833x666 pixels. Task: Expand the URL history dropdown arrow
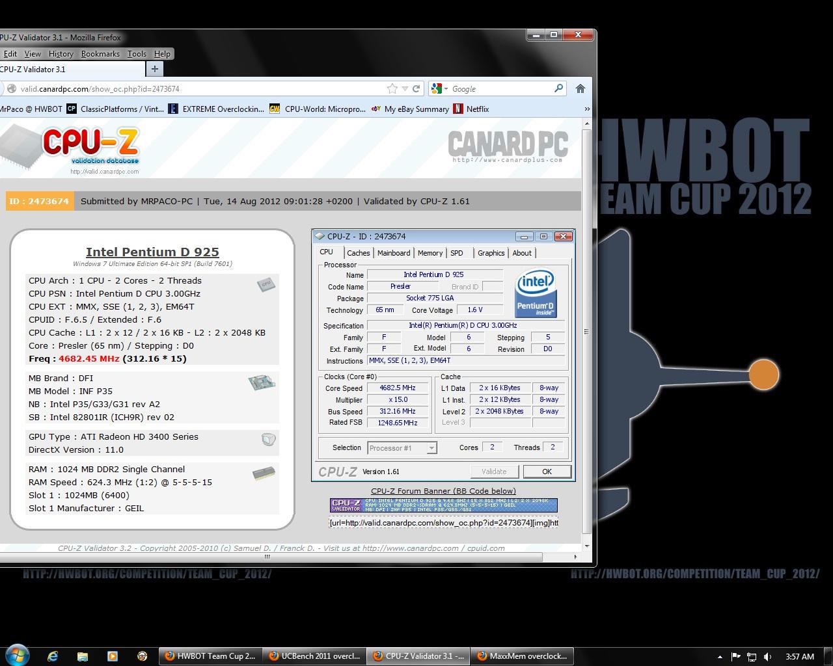tap(405, 88)
